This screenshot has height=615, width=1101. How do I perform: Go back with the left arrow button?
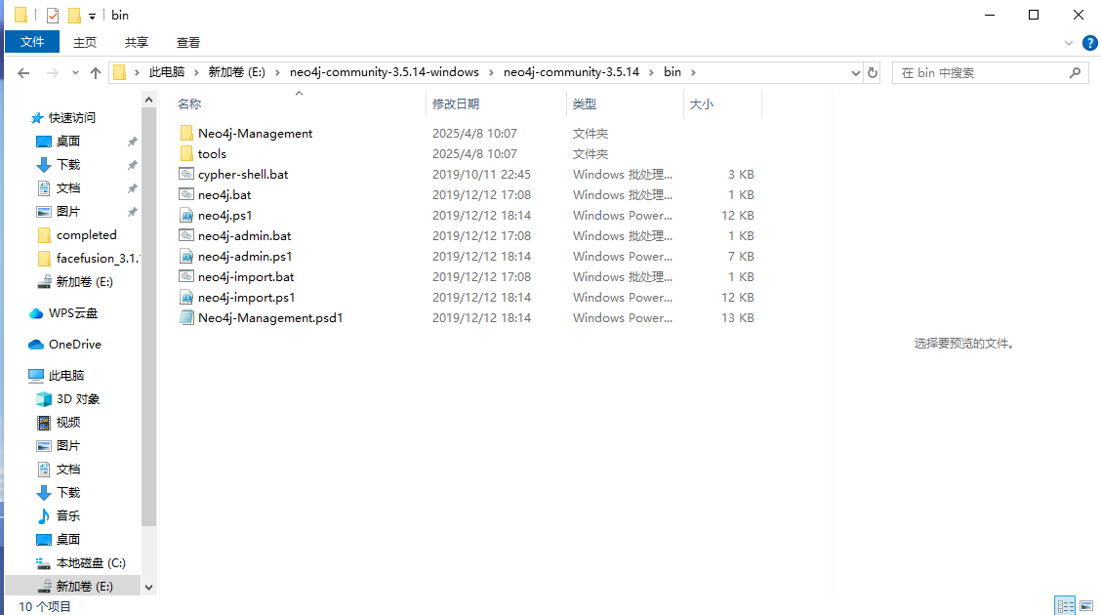click(23, 73)
